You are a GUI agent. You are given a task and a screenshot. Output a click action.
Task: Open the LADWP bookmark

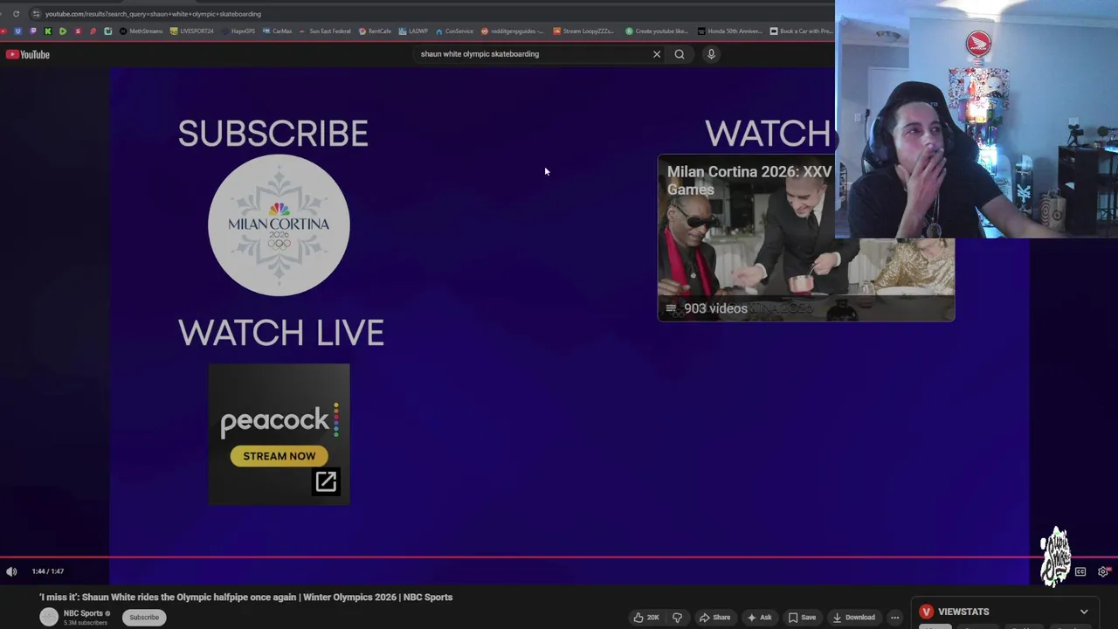413,31
